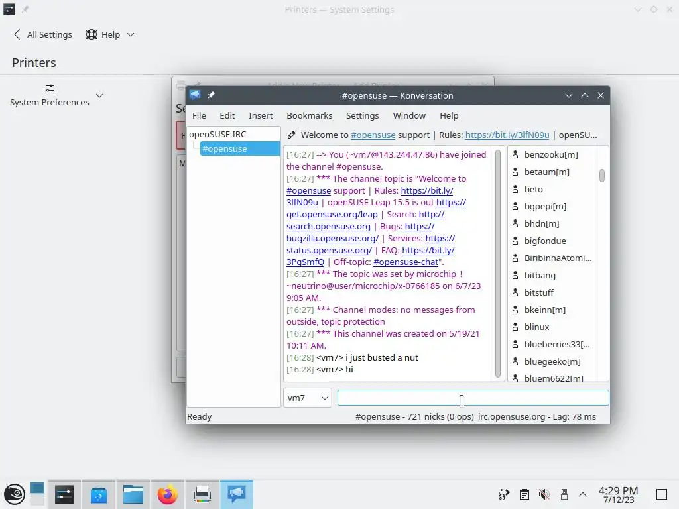Open the Insert menu
The width and height of the screenshot is (679, 509).
[x=261, y=115]
